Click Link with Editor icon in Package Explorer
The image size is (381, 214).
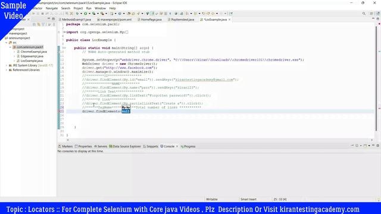tap(39, 24)
